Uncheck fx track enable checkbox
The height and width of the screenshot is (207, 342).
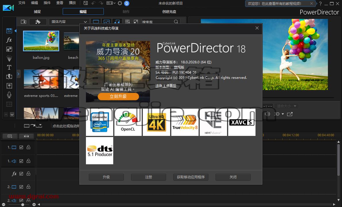(21, 174)
